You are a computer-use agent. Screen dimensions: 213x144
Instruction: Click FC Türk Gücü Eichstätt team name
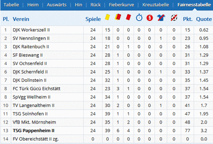pos(36,89)
